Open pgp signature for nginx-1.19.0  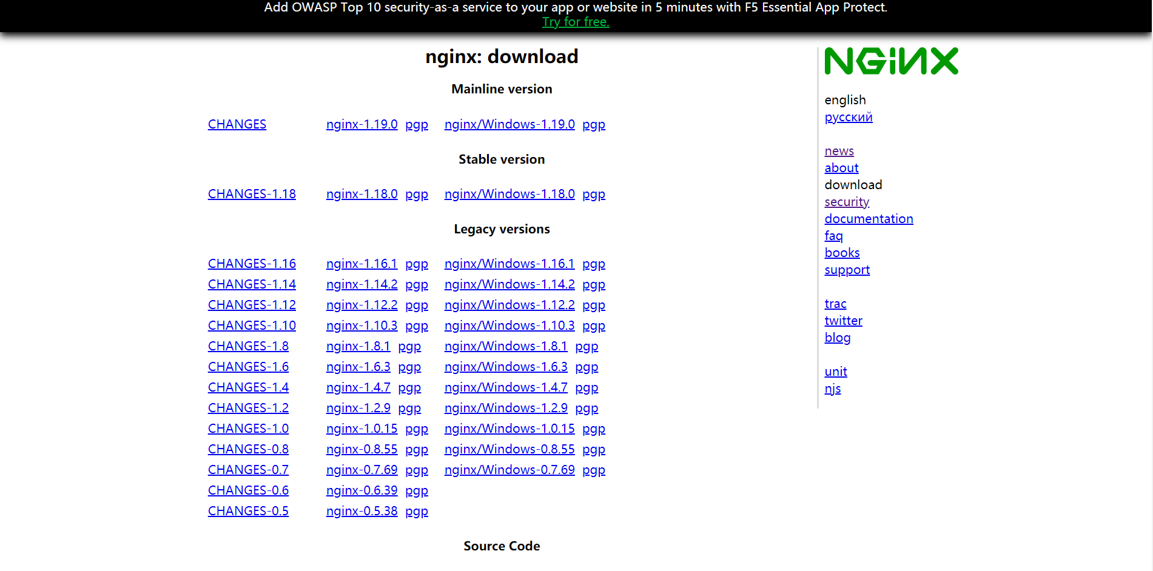point(417,124)
